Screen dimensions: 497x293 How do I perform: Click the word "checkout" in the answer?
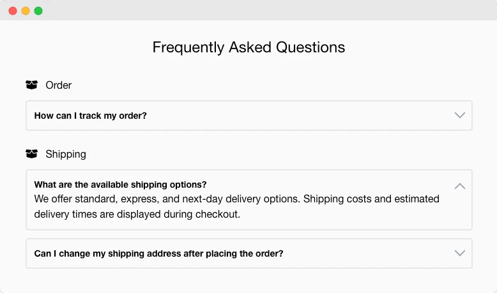[218, 214]
